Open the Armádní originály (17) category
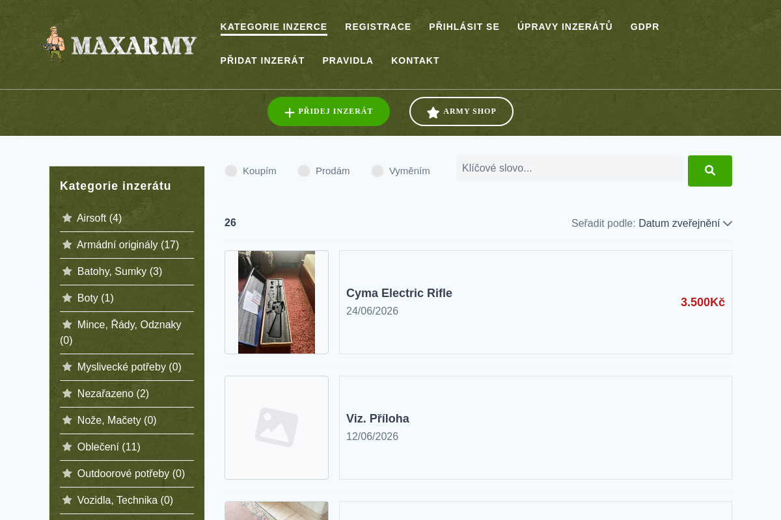 point(128,244)
